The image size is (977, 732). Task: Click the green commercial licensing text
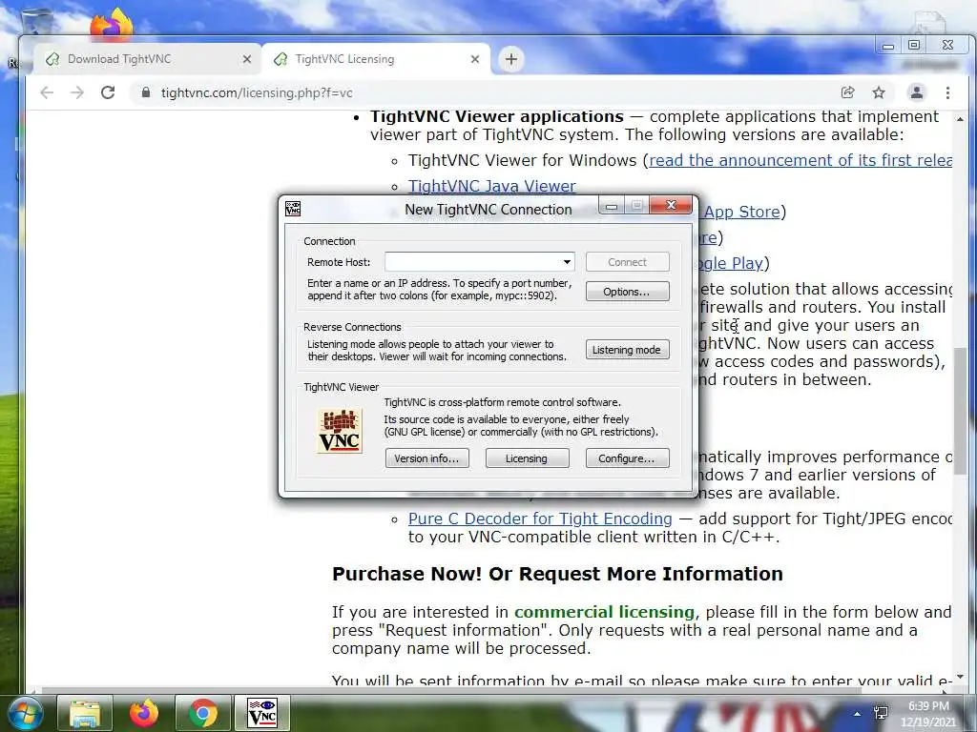click(x=604, y=612)
